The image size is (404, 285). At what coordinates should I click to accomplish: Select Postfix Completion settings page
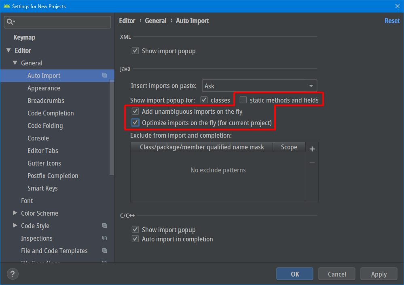pos(53,176)
